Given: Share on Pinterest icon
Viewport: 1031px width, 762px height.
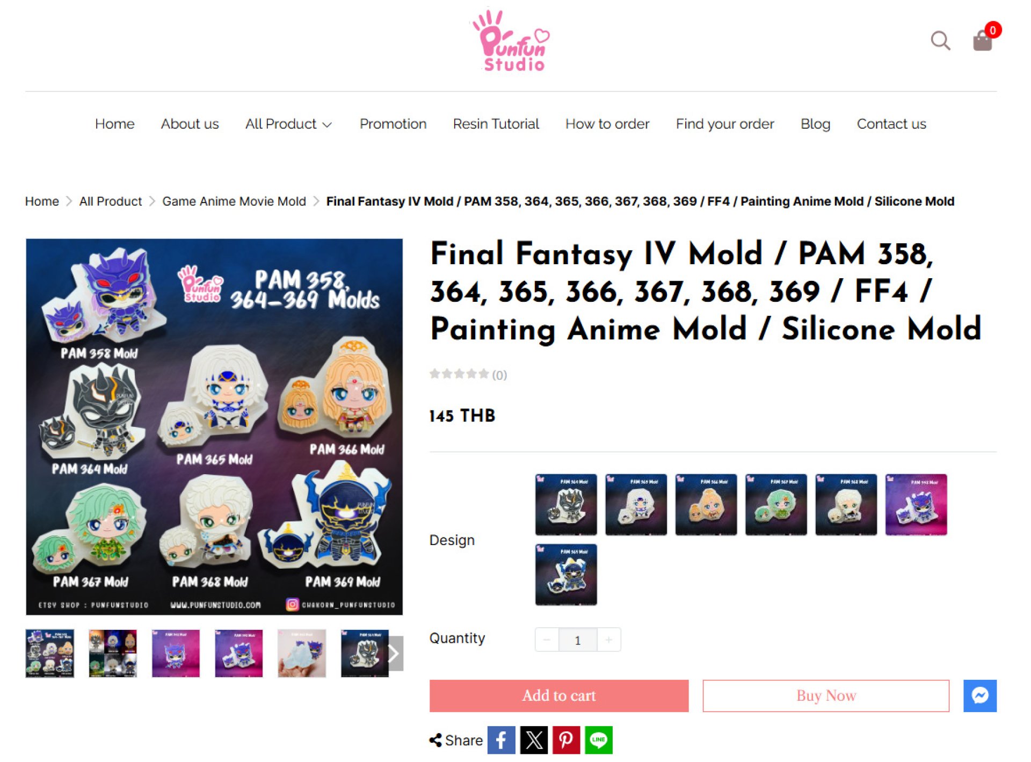Looking at the screenshot, I should (566, 741).
